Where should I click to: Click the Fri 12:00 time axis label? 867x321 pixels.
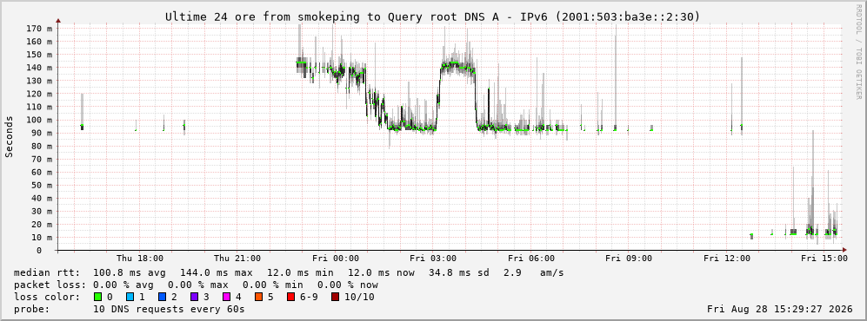(727, 259)
